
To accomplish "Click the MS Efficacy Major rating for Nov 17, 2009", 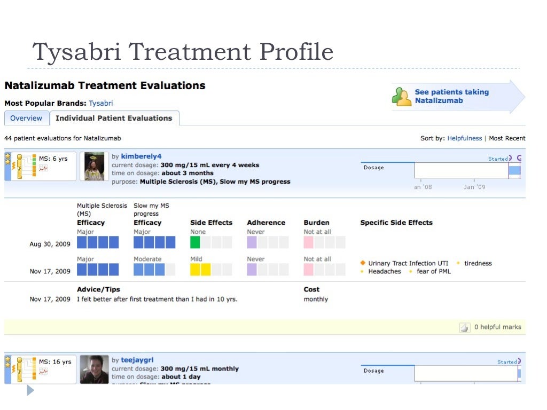I will pyautogui.click(x=98, y=270).
